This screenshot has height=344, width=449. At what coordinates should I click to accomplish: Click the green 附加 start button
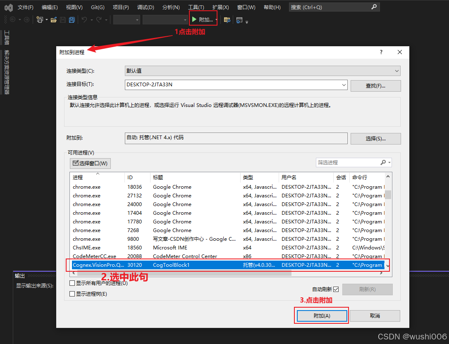[x=202, y=19]
